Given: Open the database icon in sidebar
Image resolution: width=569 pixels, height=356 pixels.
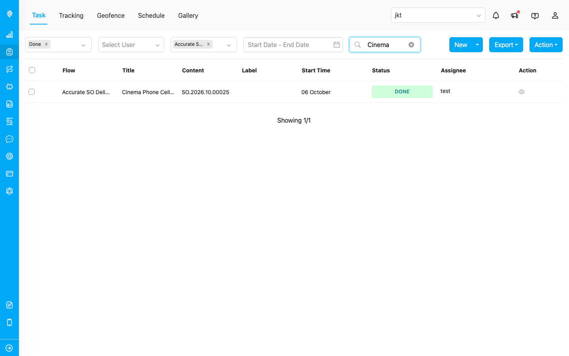Looking at the screenshot, I should (9, 104).
